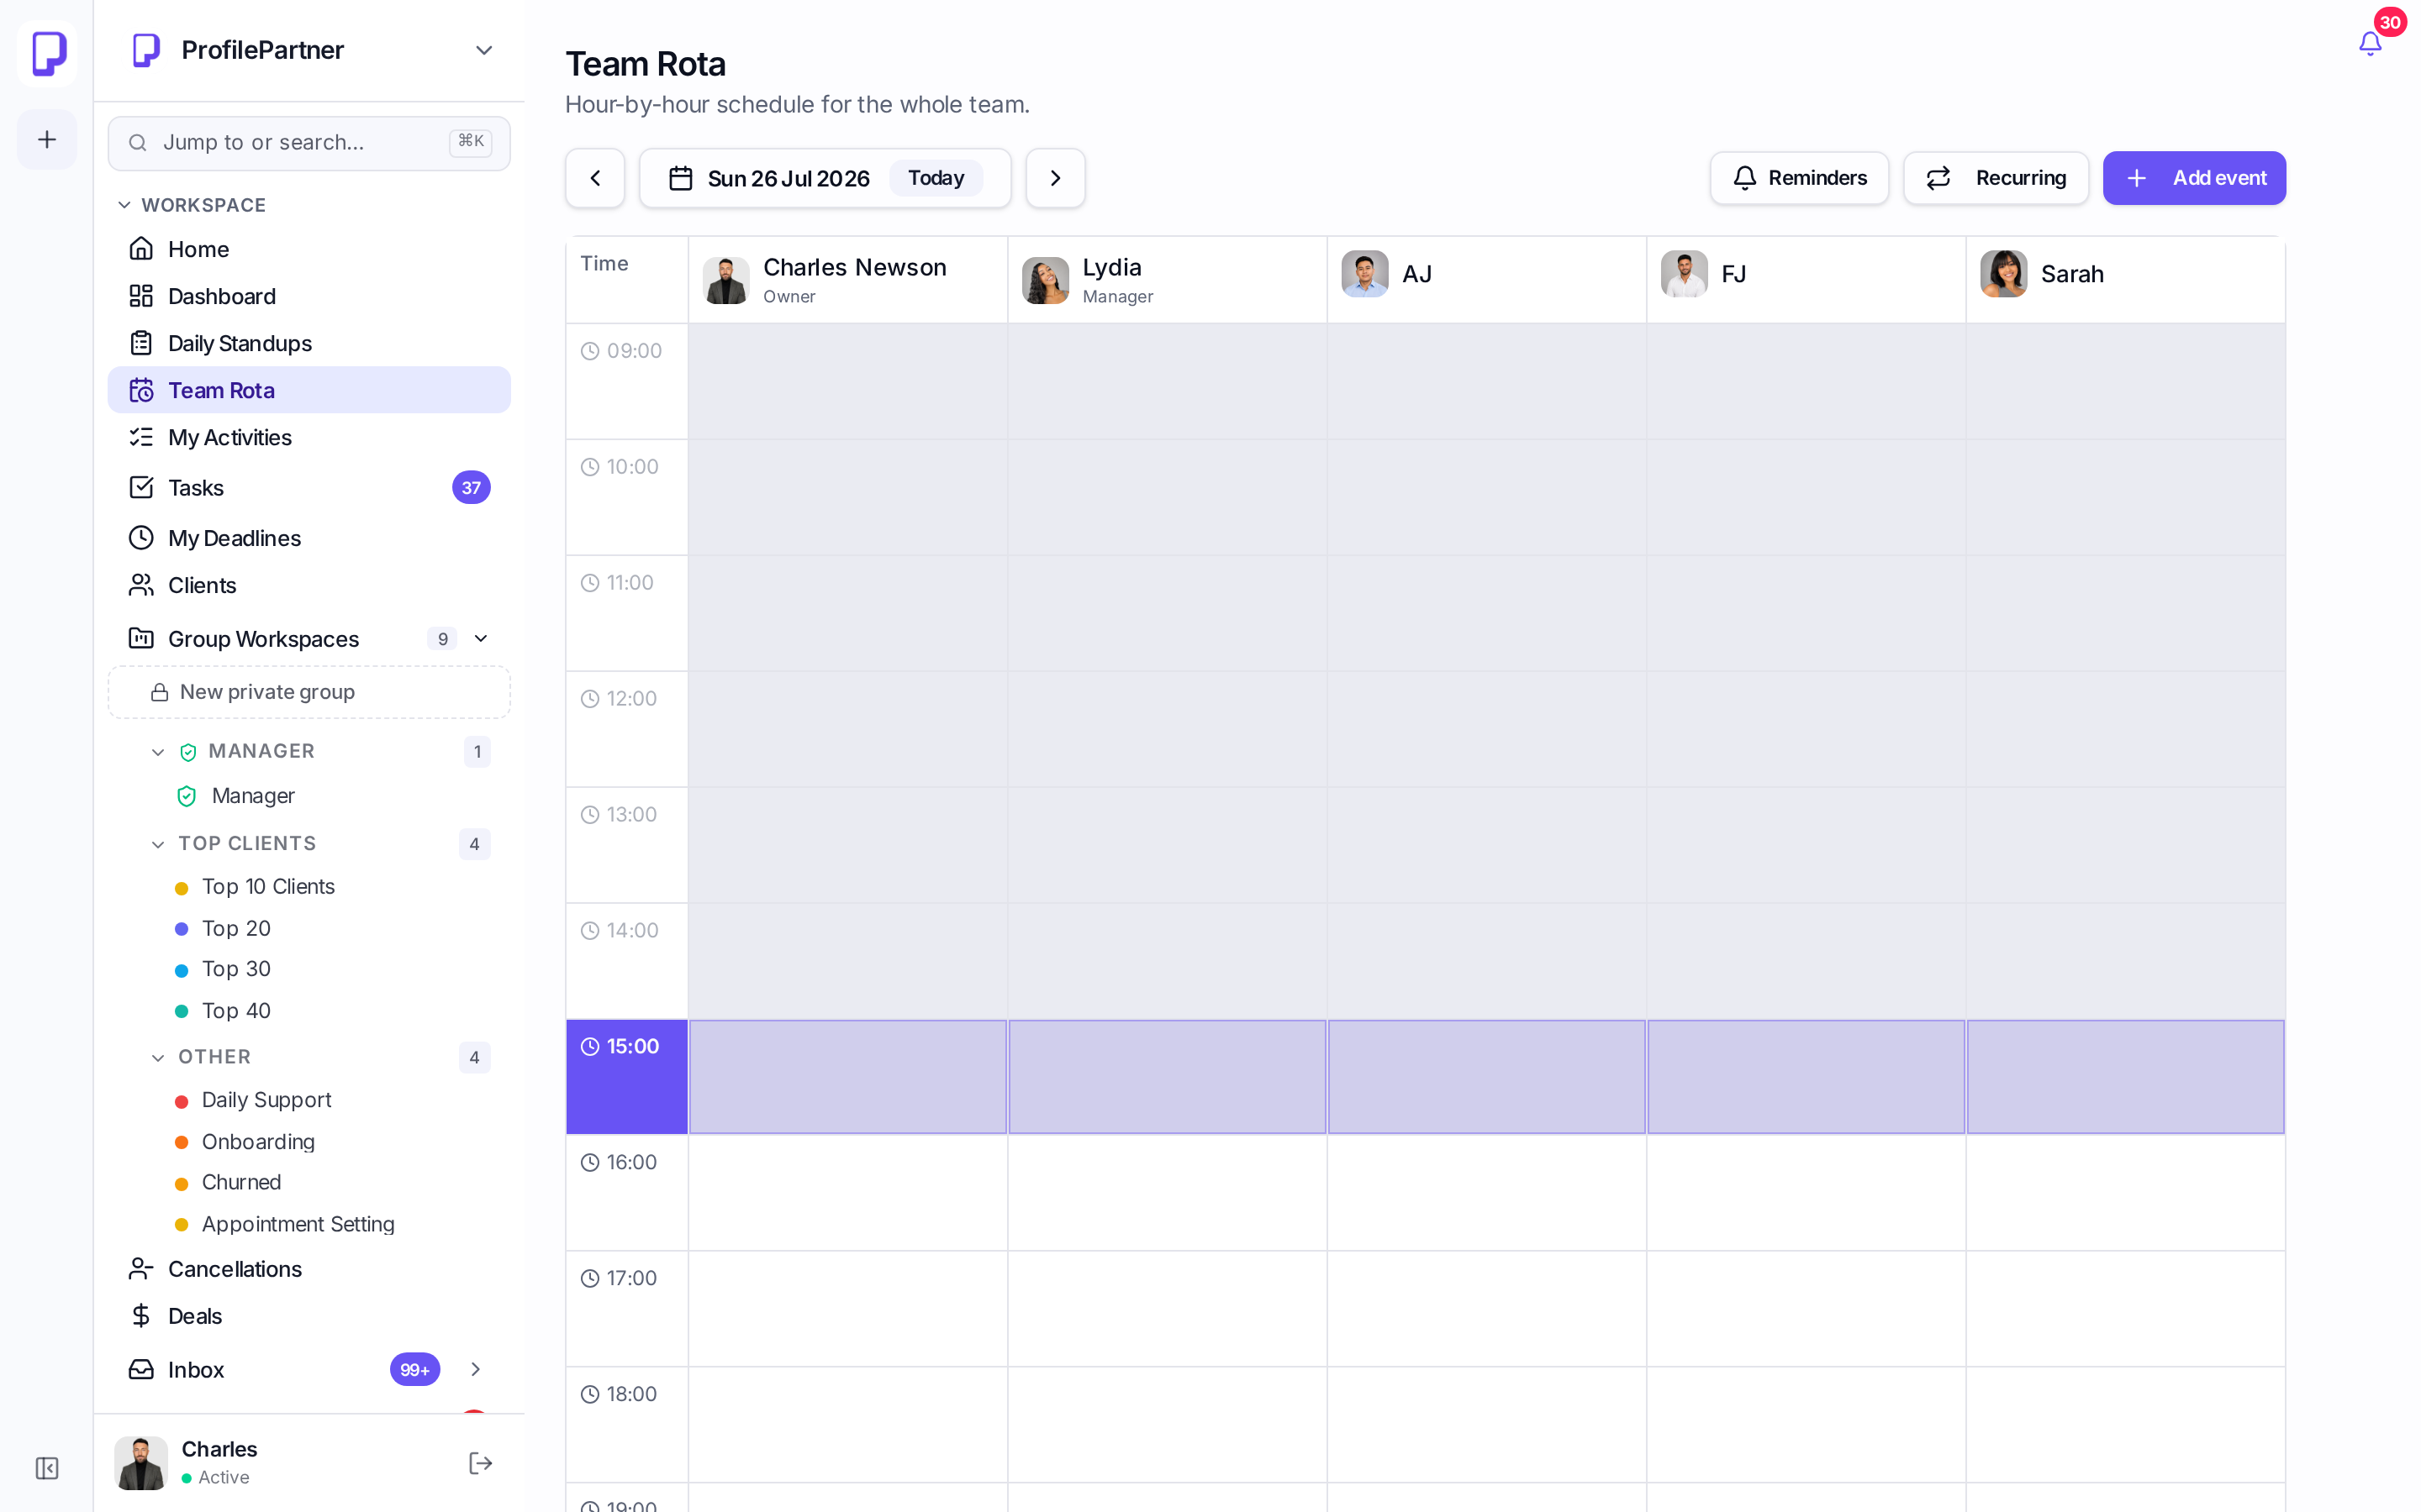2421x1512 pixels.
Task: Click the 15:00 slot for AJ
Action: (x=1486, y=1077)
